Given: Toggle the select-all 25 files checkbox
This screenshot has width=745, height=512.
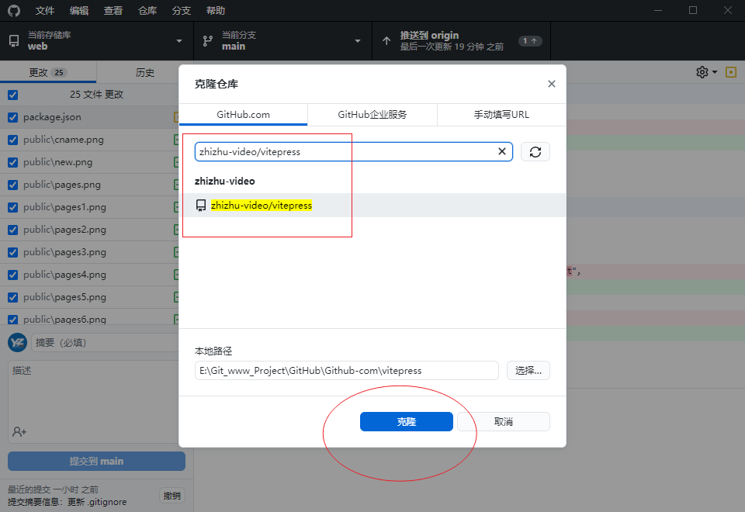Looking at the screenshot, I should tap(13, 95).
